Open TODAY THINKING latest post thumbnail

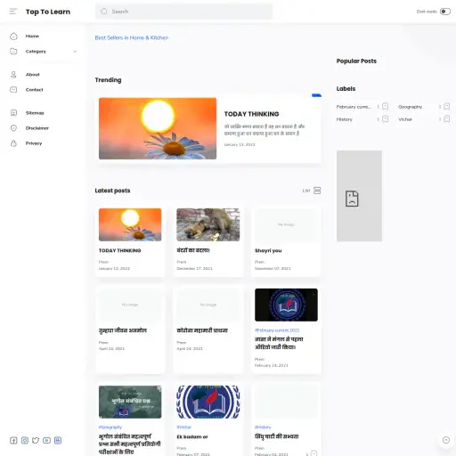click(x=130, y=224)
